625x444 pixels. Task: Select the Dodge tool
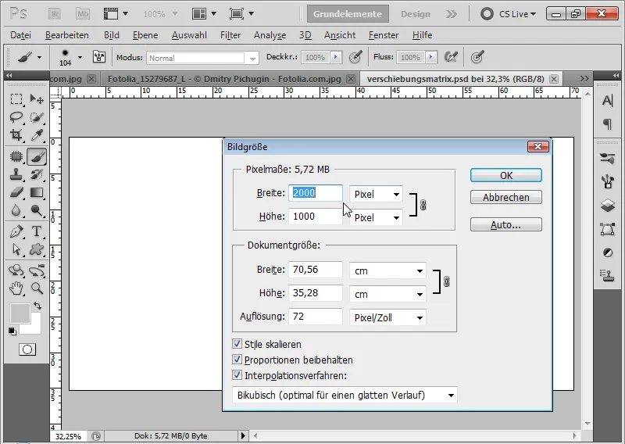pyautogui.click(x=37, y=210)
